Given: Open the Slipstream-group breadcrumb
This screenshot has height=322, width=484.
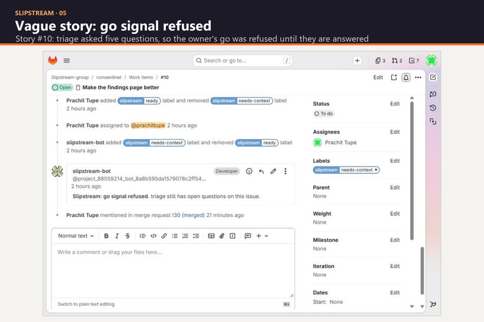Looking at the screenshot, I should click(70, 77).
